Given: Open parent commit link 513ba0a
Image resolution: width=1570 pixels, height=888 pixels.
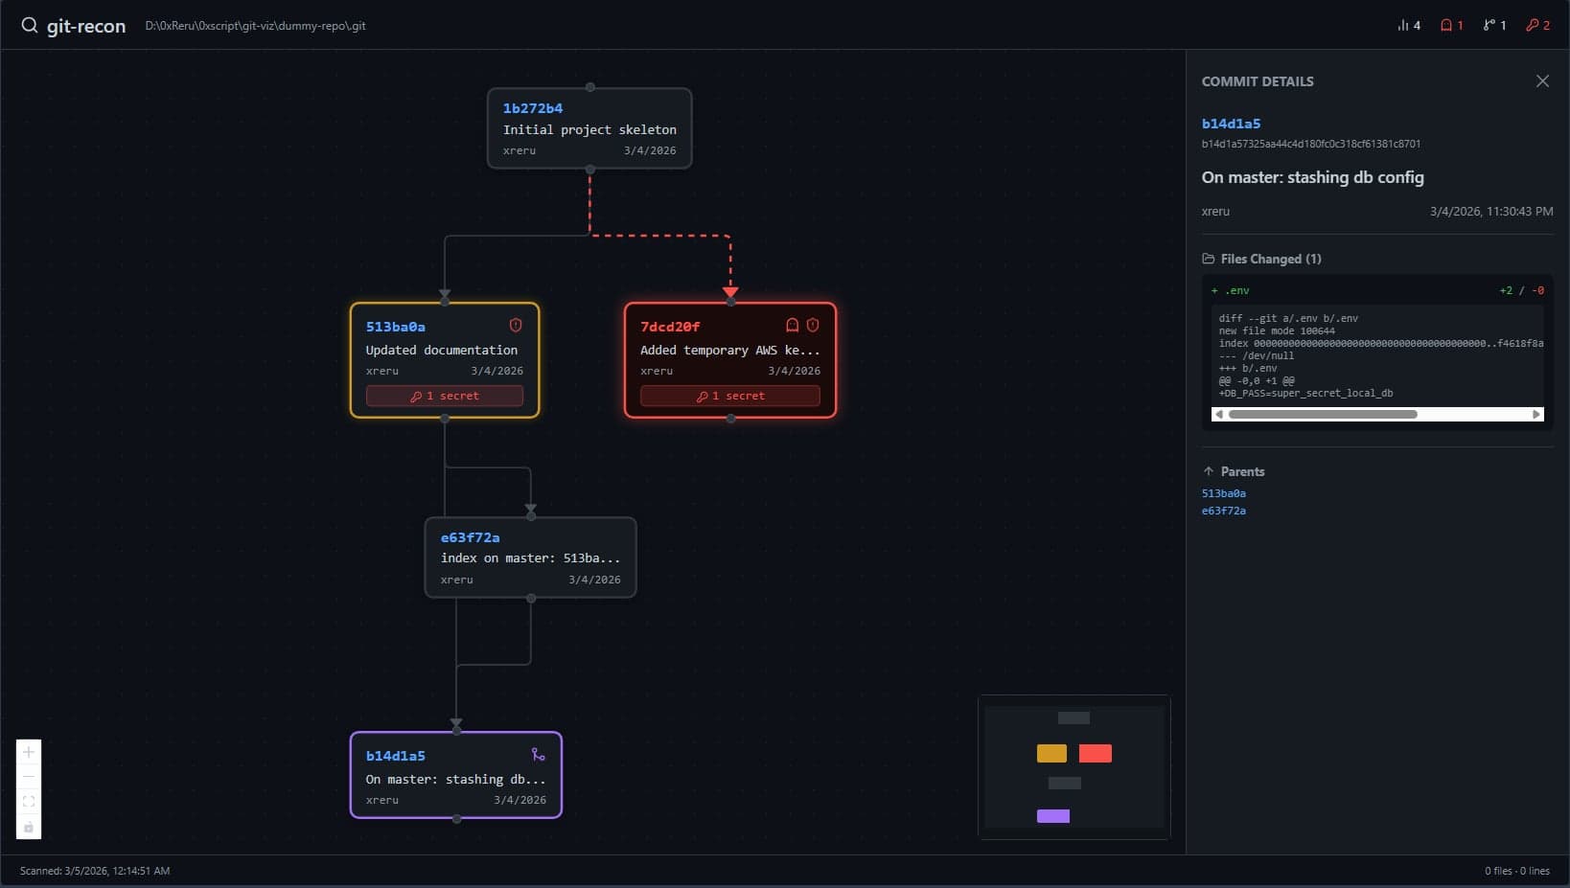Looking at the screenshot, I should pos(1224,493).
